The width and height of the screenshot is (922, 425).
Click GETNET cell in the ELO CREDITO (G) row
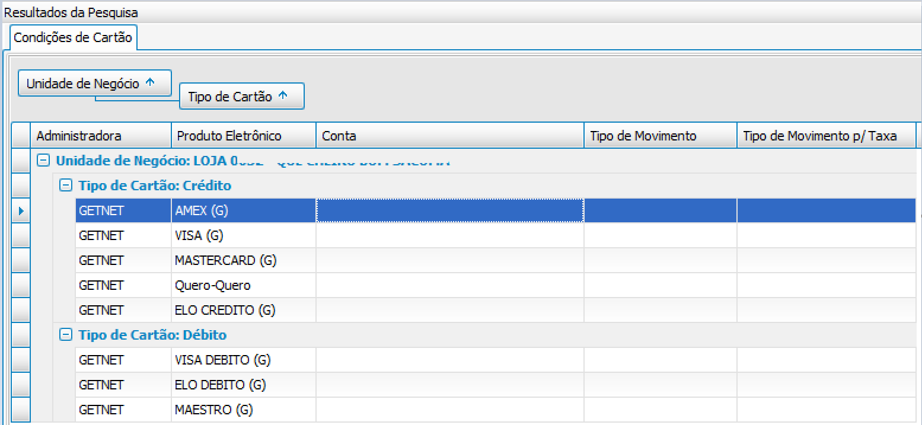click(123, 310)
